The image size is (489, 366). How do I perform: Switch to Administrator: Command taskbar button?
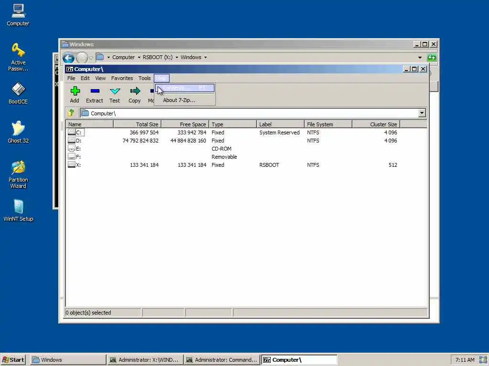(x=222, y=360)
